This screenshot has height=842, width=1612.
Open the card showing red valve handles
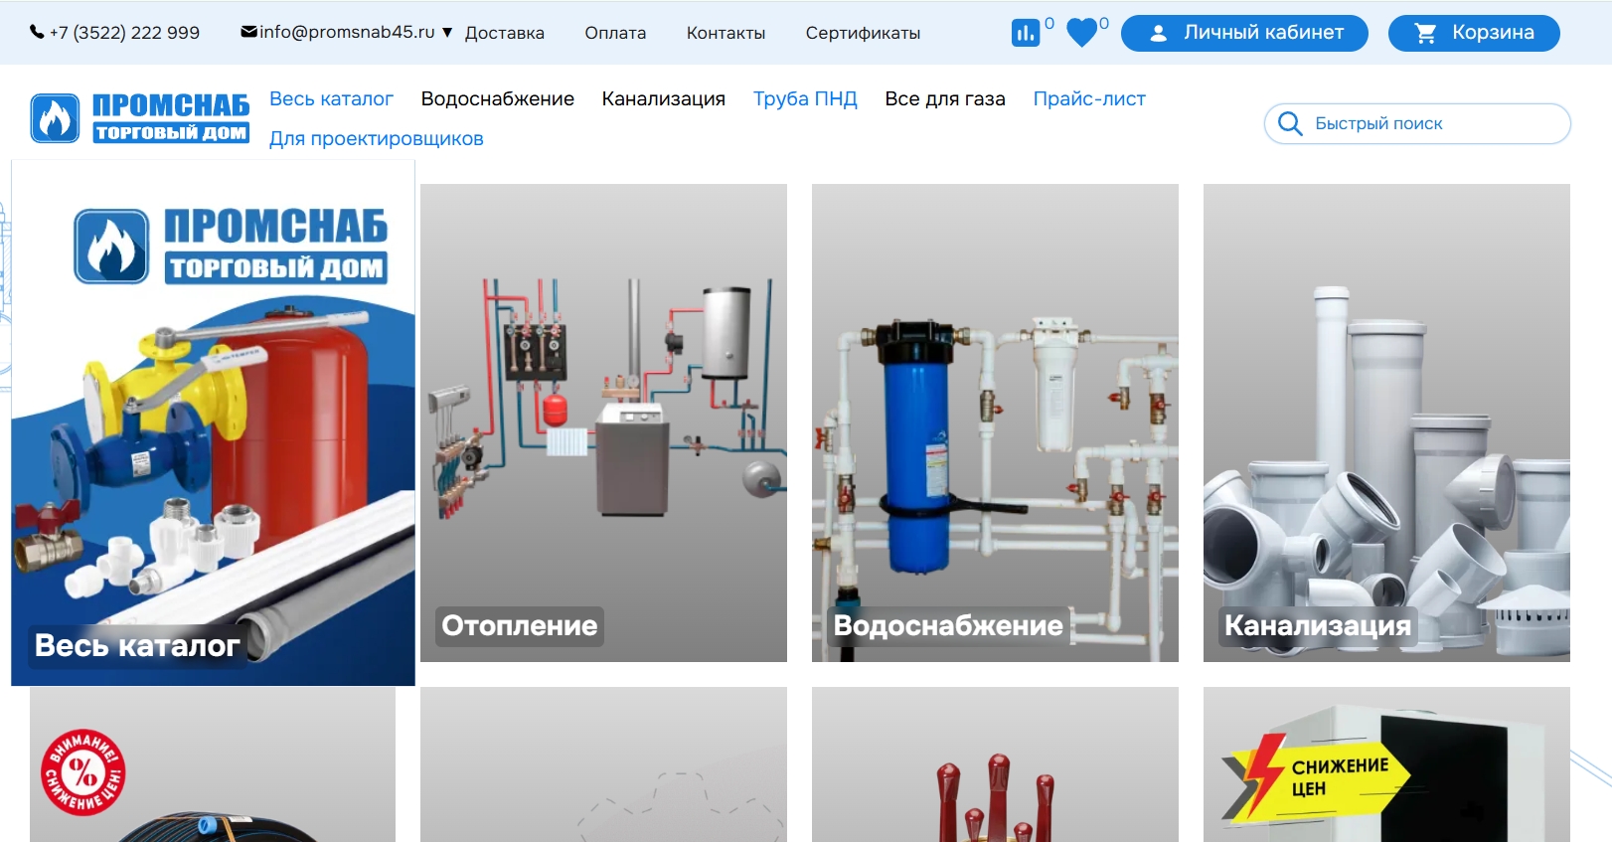[995, 764]
